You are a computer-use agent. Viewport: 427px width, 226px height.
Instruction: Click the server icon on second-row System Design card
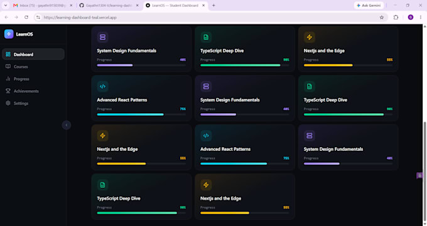coord(206,86)
